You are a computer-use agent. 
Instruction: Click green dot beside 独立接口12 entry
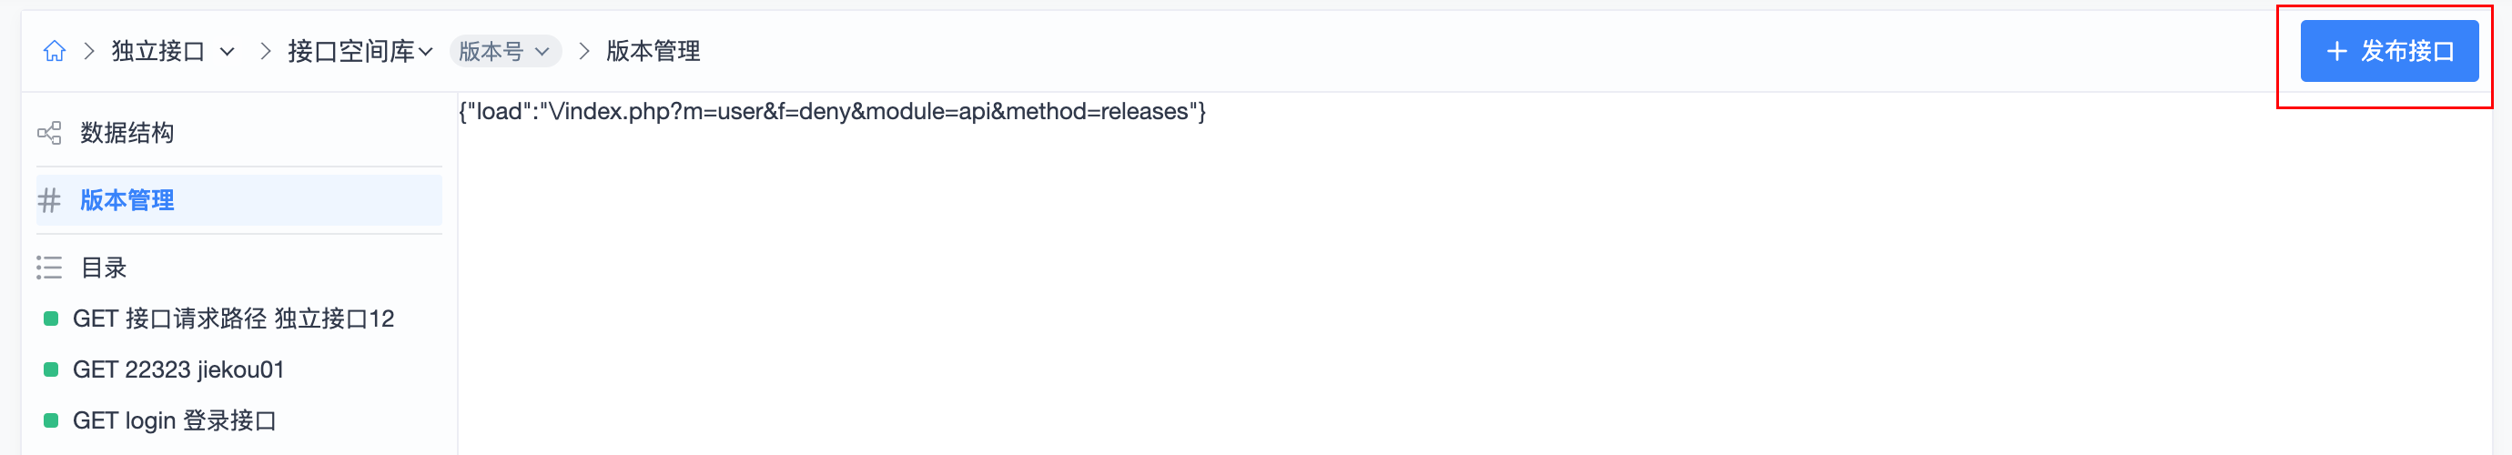click(51, 318)
